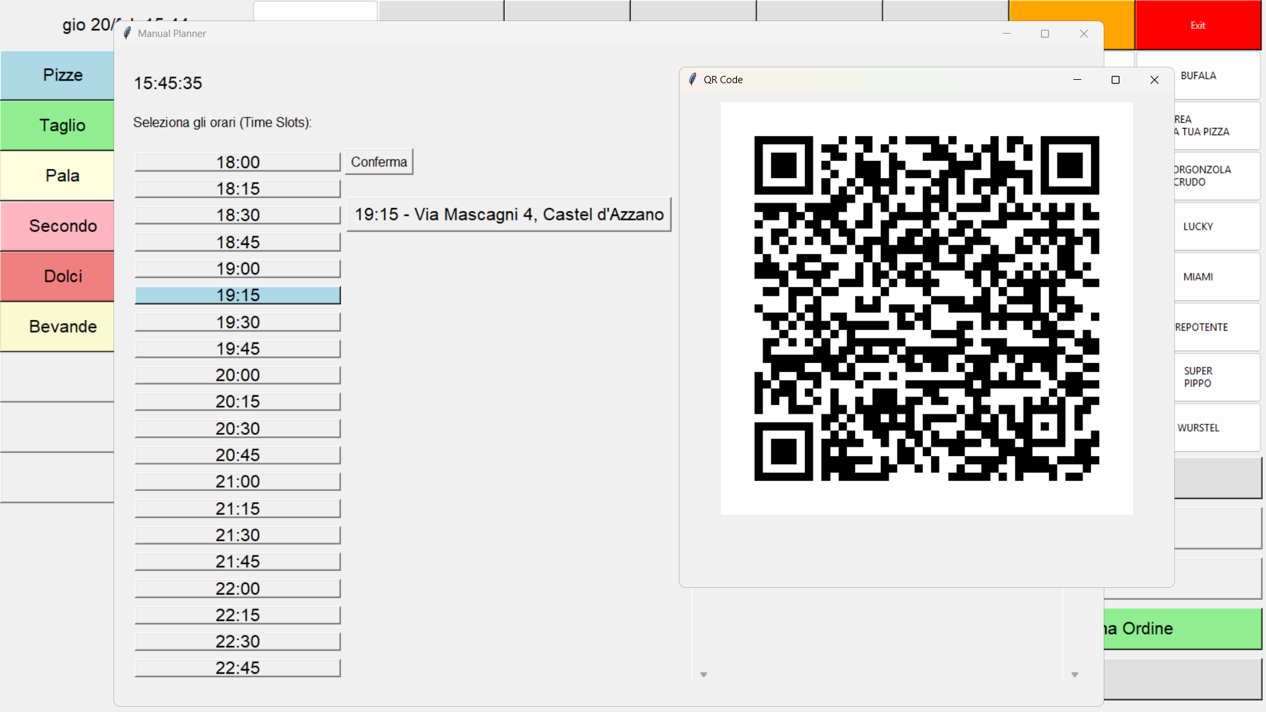
Task: Click the Seleziona gli orari label
Action: pos(222,123)
